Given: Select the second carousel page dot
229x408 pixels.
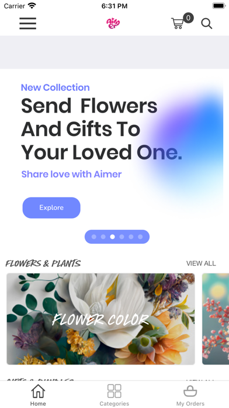Looking at the screenshot, I should coord(103,237).
